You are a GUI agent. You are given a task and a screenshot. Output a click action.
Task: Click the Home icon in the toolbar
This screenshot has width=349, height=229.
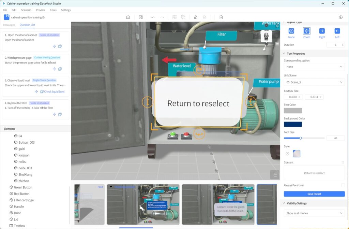128,17
